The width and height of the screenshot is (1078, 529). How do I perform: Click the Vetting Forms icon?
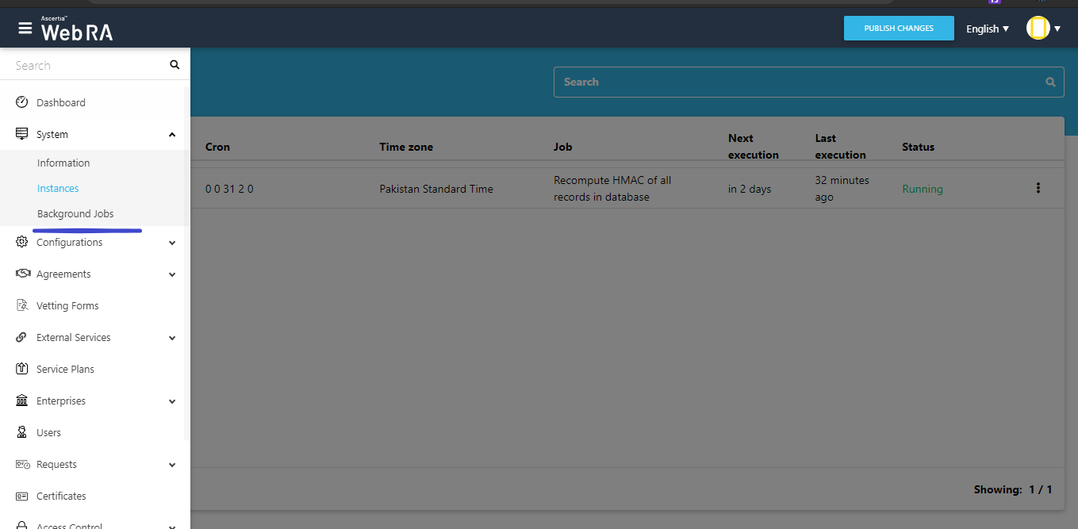point(22,305)
